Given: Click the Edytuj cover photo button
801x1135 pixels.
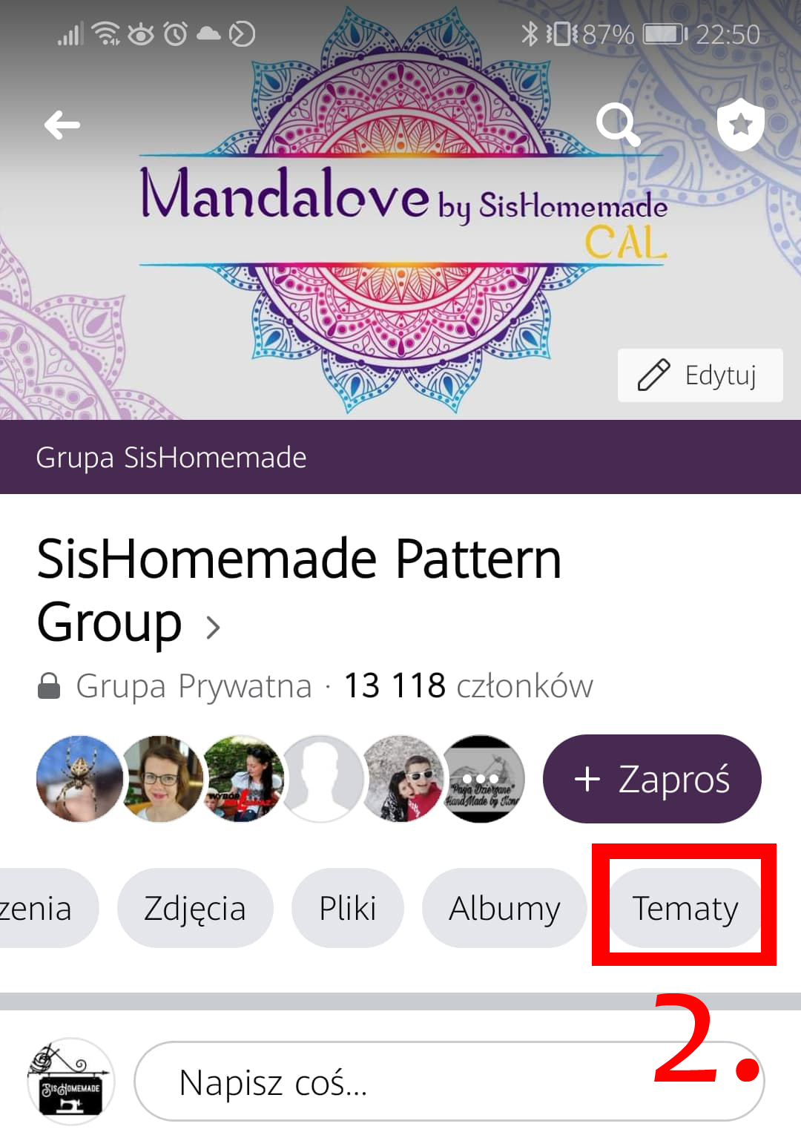Looking at the screenshot, I should [700, 375].
